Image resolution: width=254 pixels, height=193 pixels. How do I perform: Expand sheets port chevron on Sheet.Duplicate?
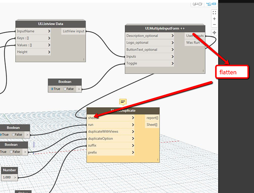pyautogui.click(x=133, y=118)
